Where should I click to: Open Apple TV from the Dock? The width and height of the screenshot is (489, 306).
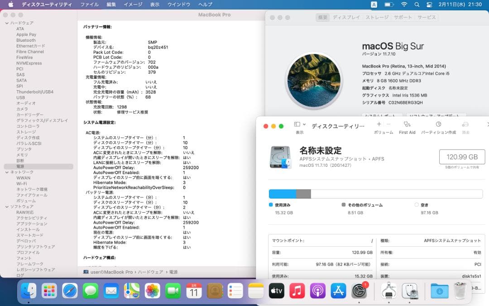coord(276,291)
